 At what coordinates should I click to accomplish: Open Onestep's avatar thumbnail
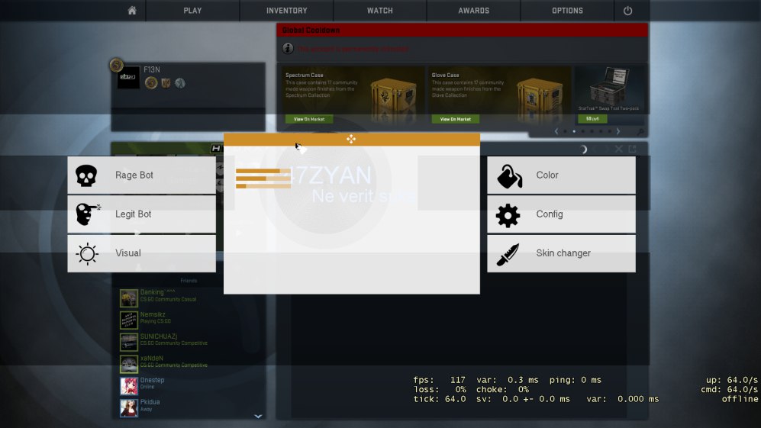pyautogui.click(x=129, y=386)
